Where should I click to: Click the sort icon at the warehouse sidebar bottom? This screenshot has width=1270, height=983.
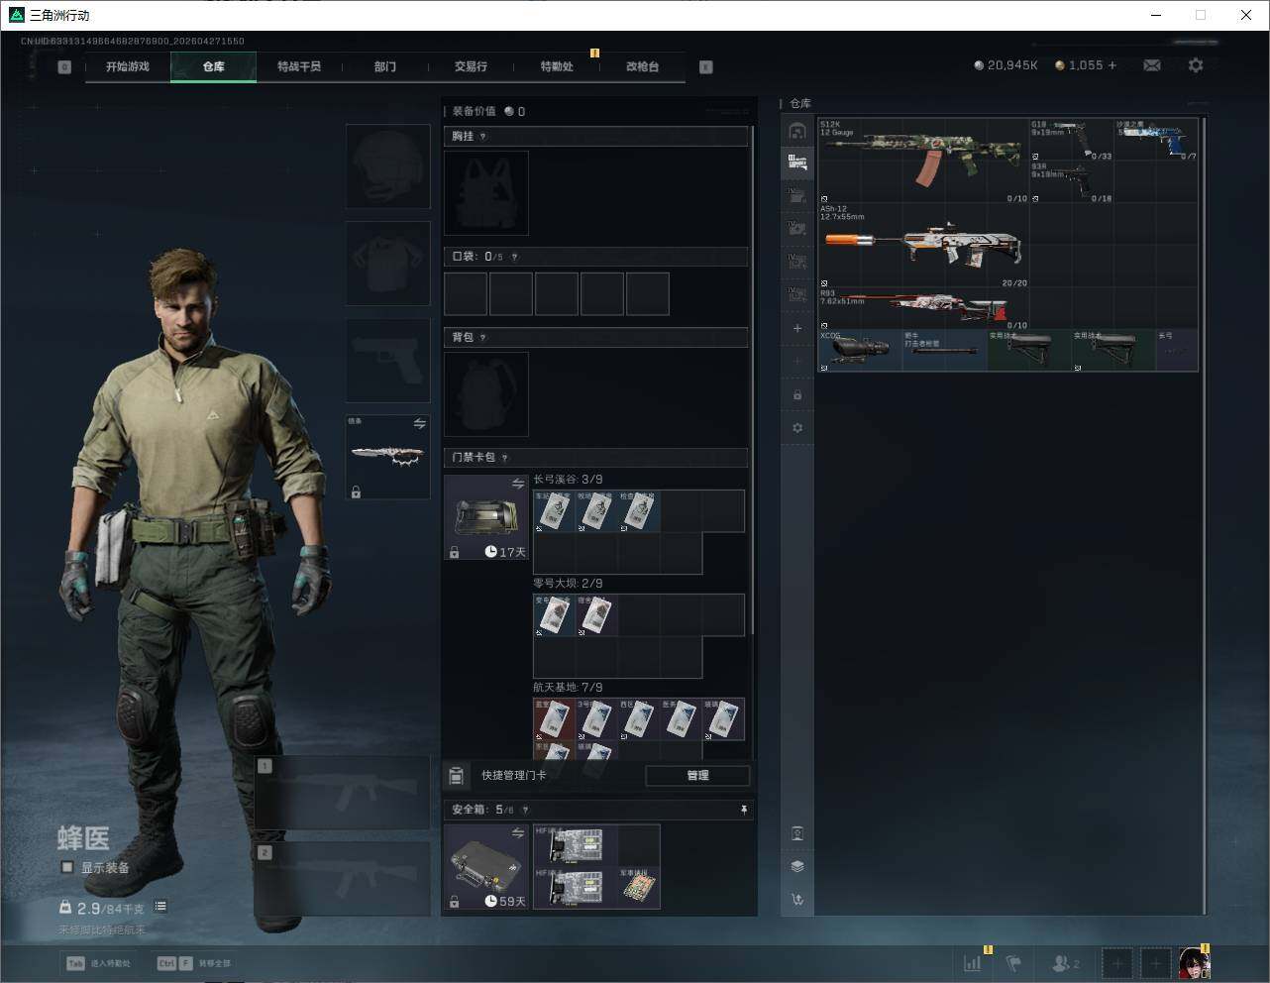797,900
